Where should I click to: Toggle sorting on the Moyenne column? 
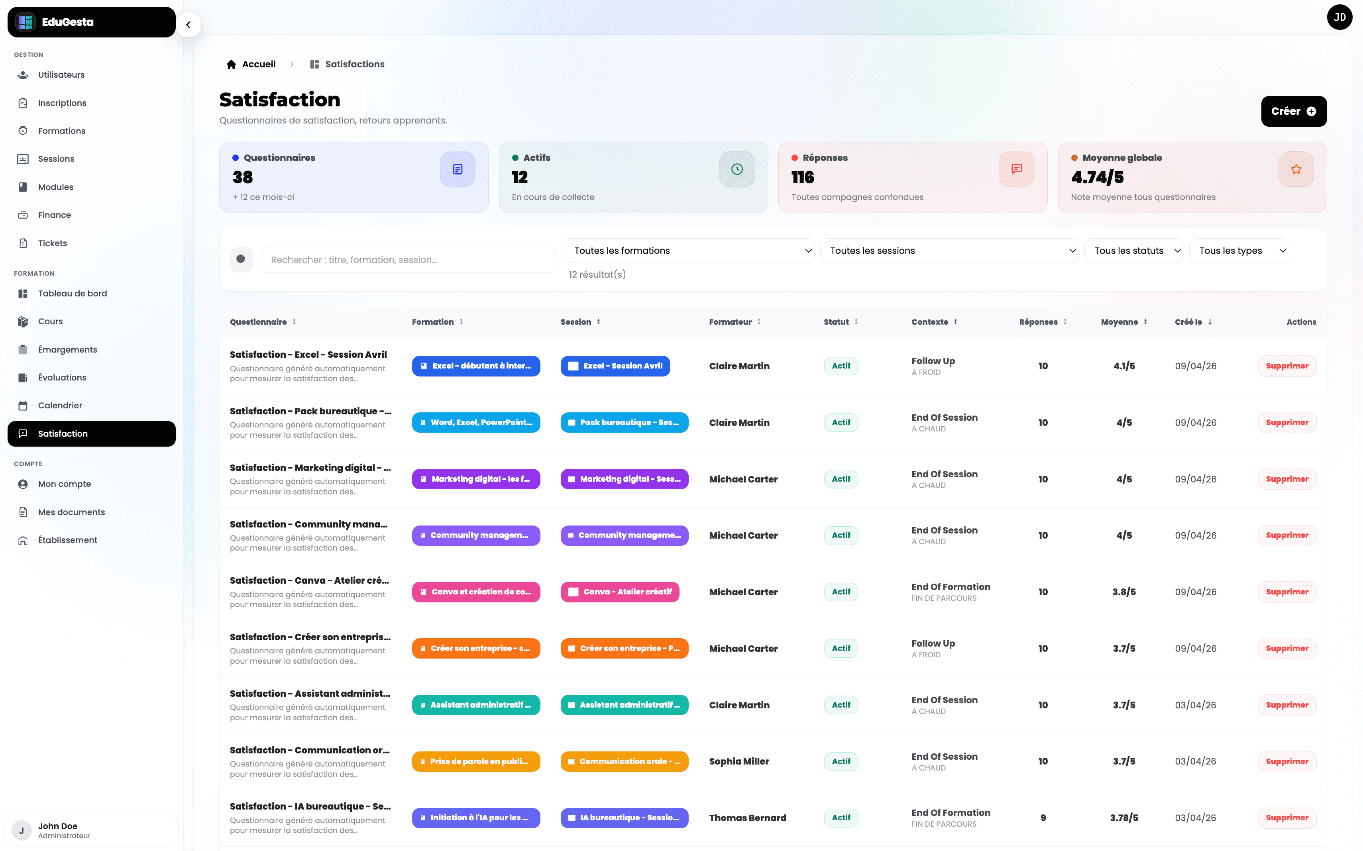[1146, 322]
